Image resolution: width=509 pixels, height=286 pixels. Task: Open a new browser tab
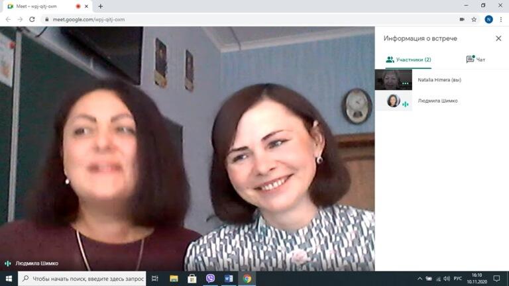click(101, 6)
